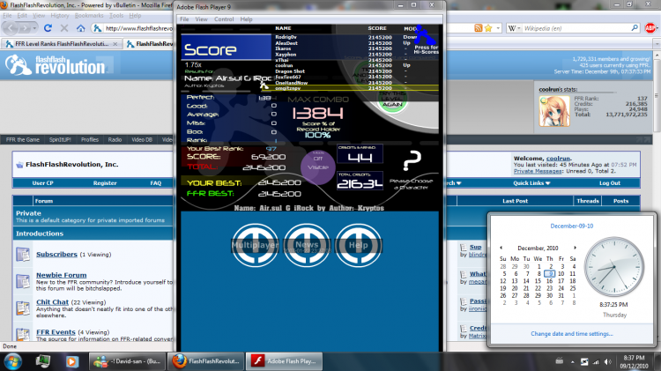Go to previous month in calendar
The width and height of the screenshot is (661, 371).
coord(501,248)
